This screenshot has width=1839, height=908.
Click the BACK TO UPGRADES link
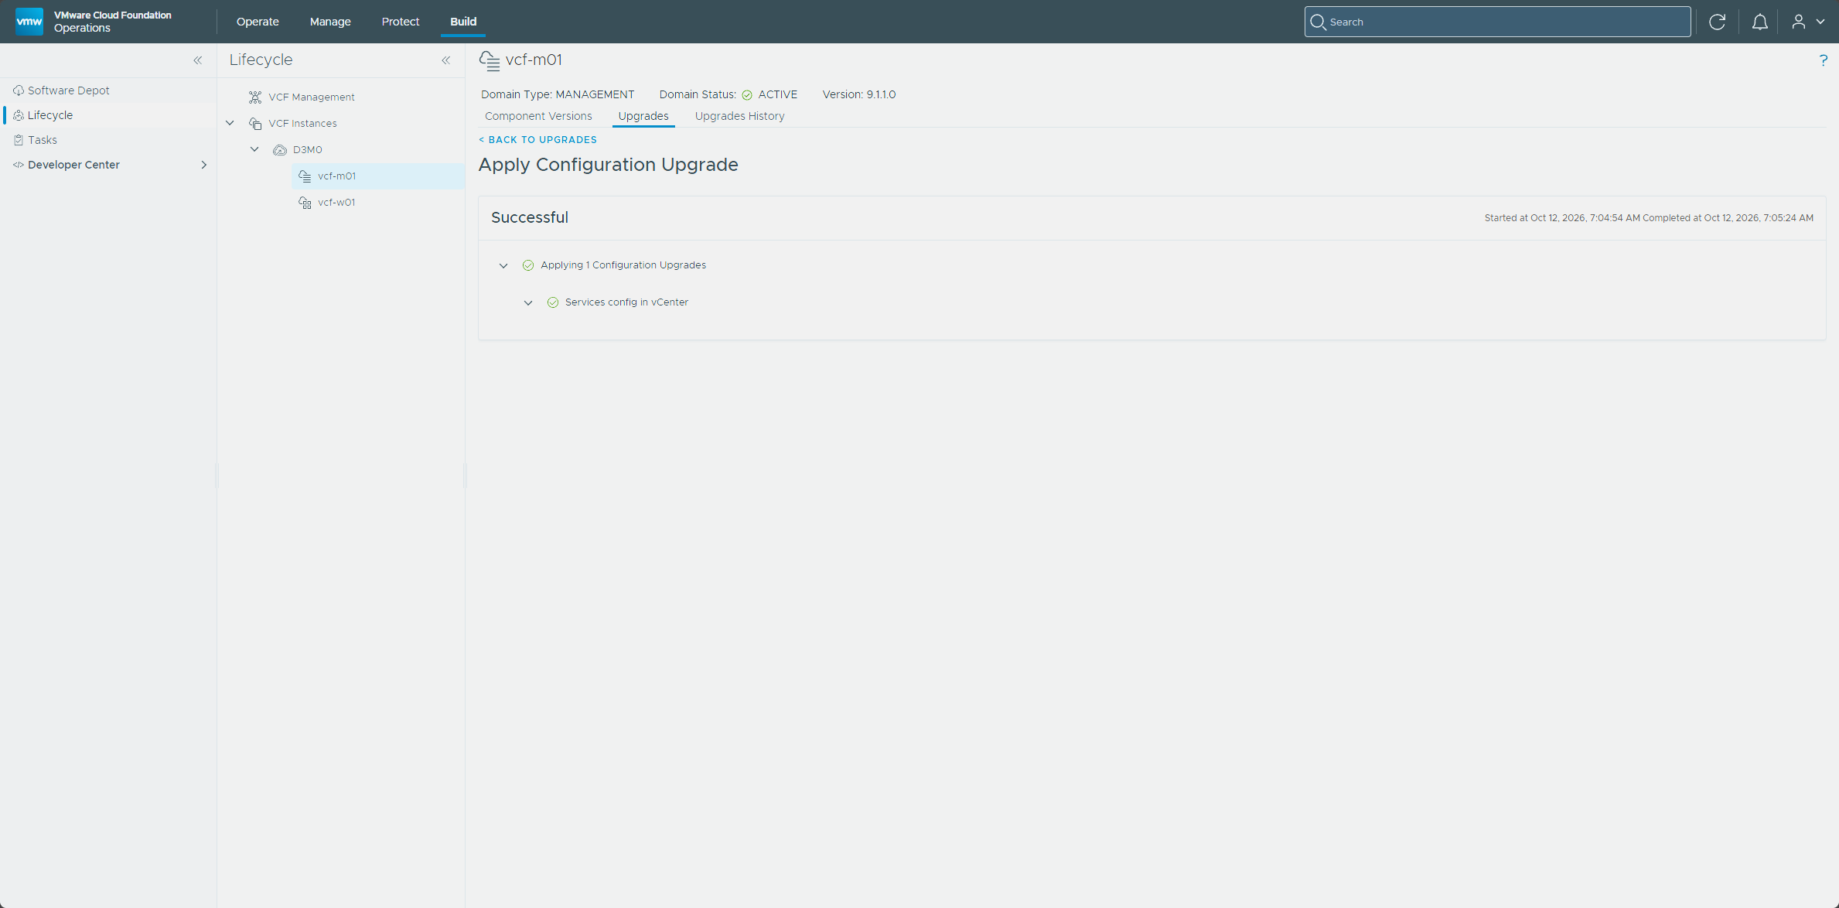pyautogui.click(x=537, y=140)
